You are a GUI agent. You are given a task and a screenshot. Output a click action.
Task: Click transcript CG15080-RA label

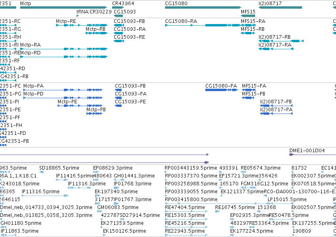click(x=181, y=21)
